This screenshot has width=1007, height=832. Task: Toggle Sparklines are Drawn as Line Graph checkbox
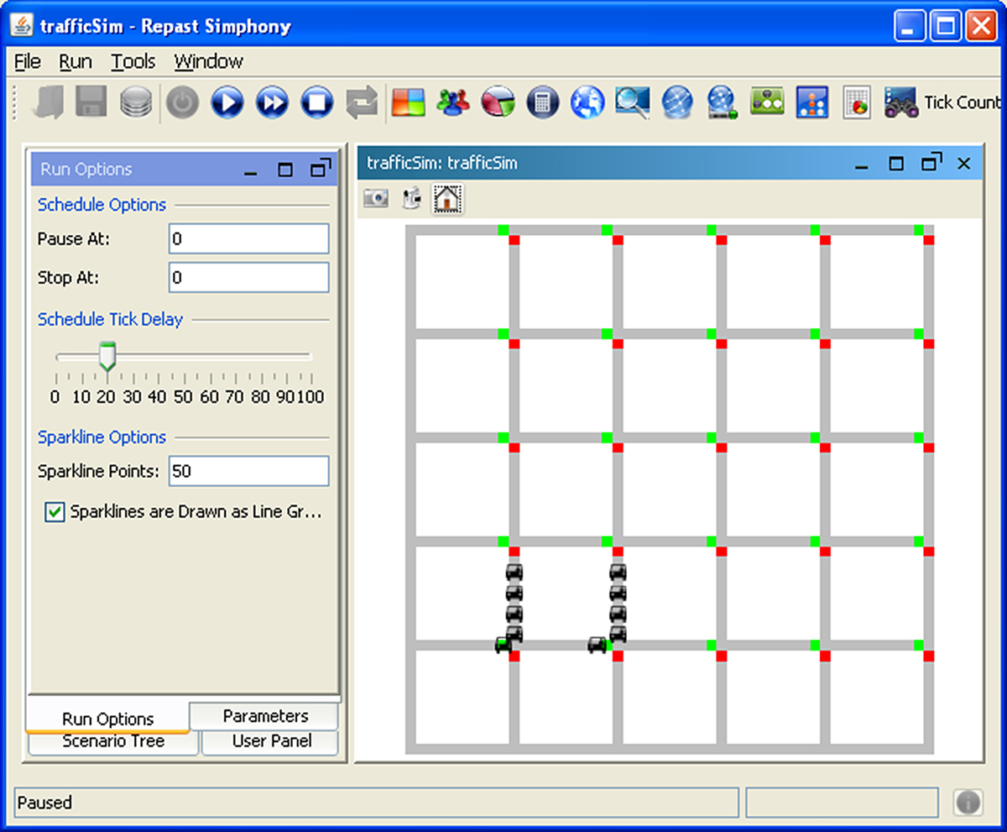(x=55, y=512)
